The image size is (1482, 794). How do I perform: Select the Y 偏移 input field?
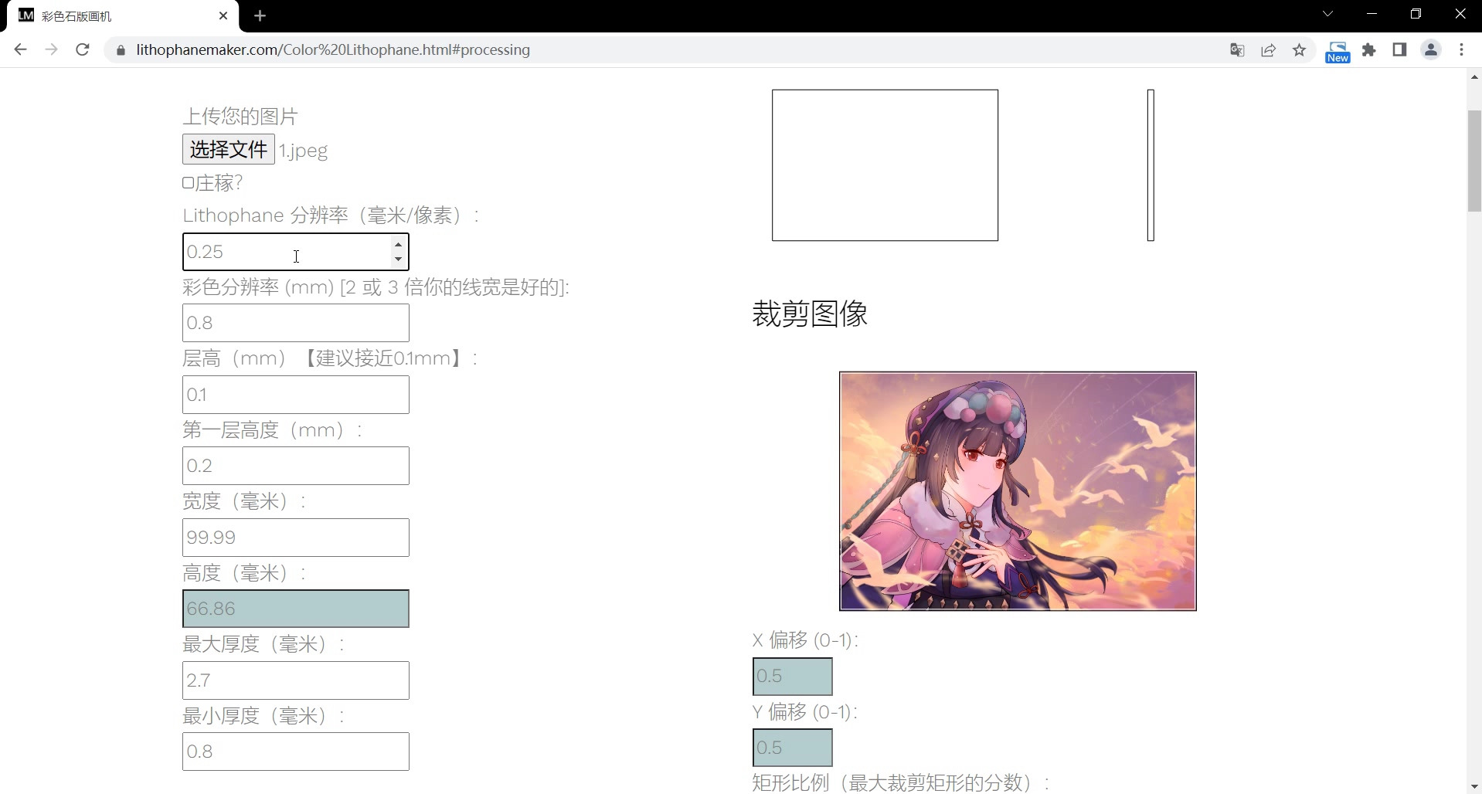click(x=793, y=748)
